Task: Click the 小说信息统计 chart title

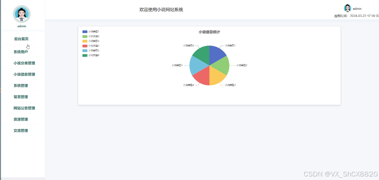Action: (x=209, y=32)
